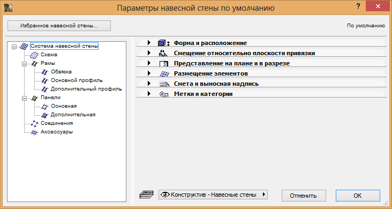Viewport: 392px width, 209px height.
Task: Click the Рамы frames icon
Action: coord(34,63)
